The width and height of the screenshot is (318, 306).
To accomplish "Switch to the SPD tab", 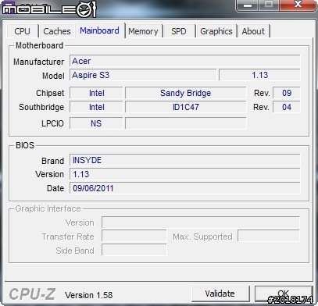I will pos(179,31).
